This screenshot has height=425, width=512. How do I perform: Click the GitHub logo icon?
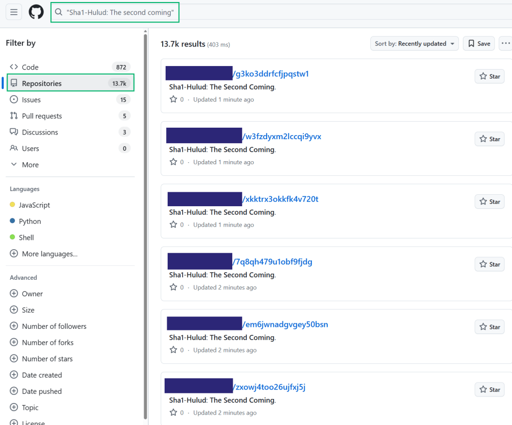36,12
